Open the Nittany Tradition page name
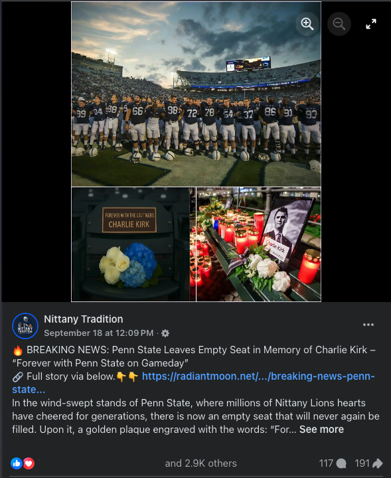 84,319
